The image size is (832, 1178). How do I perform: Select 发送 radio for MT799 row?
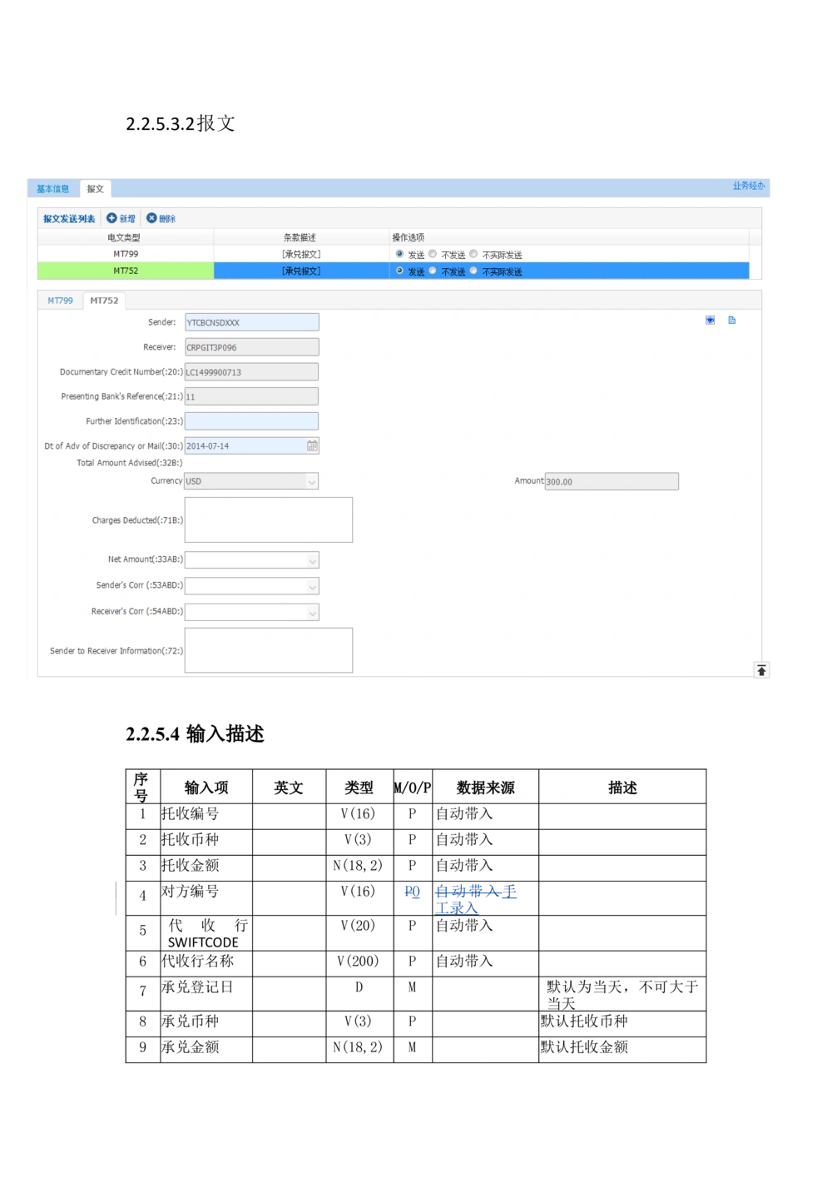tap(399, 254)
